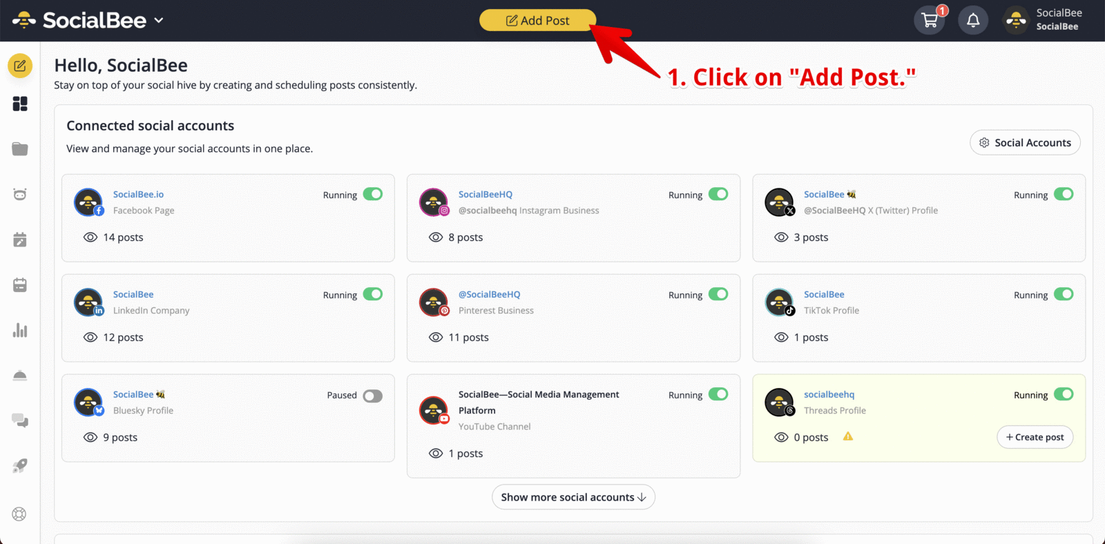Open the concierge bell icon in sidebar

pyautogui.click(x=20, y=376)
